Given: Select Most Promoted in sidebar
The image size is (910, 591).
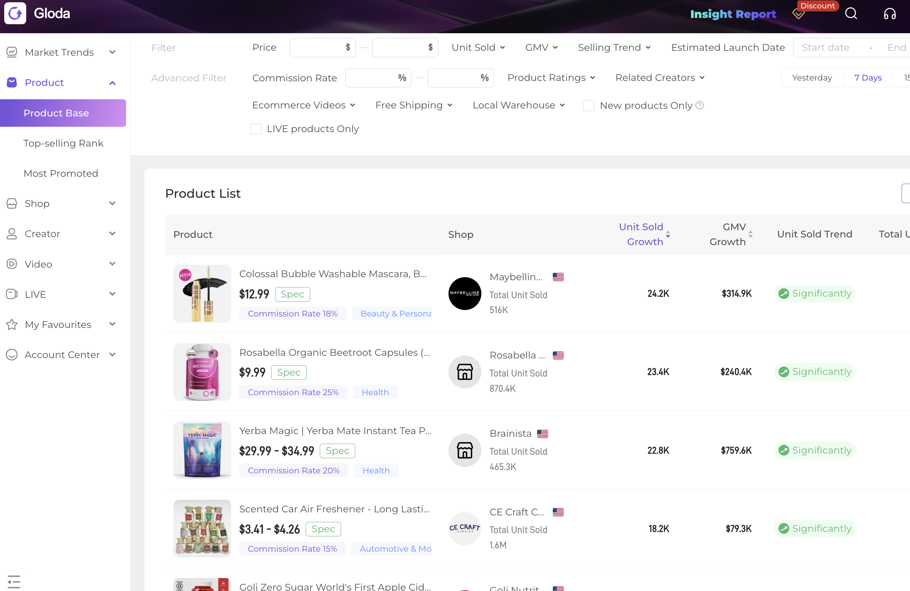Looking at the screenshot, I should 61,173.
